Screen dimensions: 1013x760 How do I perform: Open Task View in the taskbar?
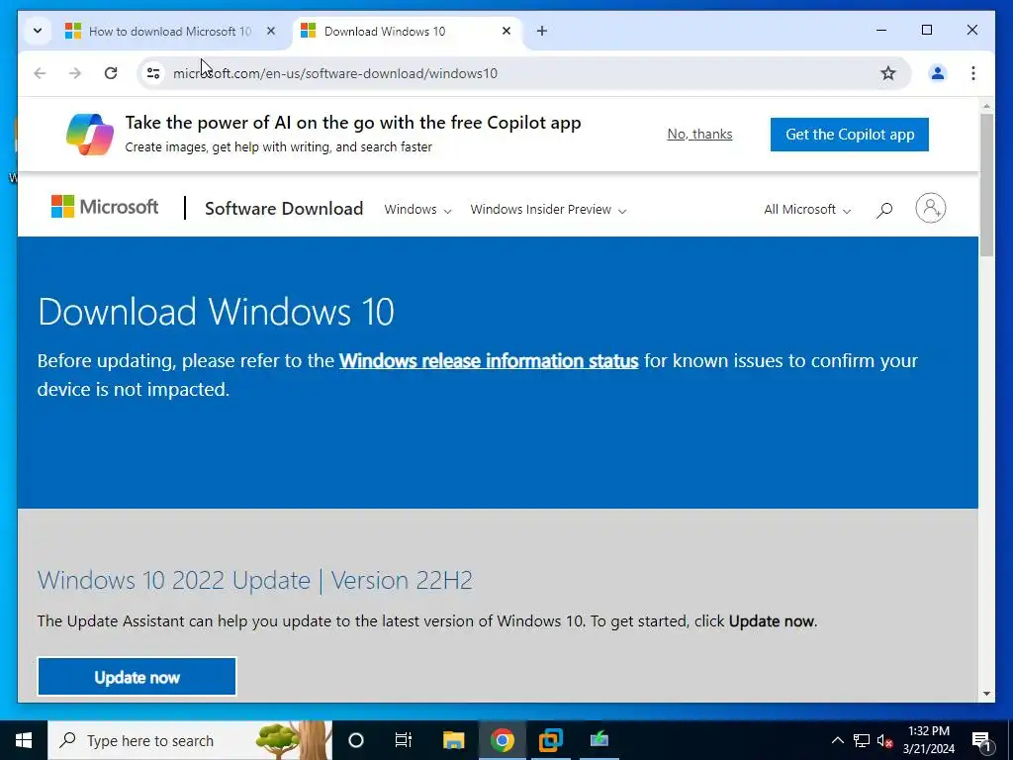pos(404,740)
